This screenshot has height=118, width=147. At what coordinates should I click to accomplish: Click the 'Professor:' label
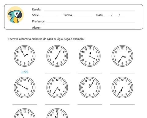coord(39,21)
